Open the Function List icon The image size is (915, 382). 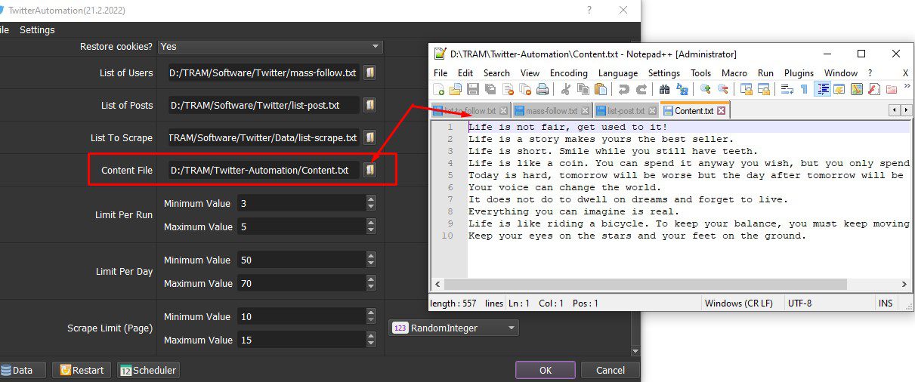(x=874, y=89)
